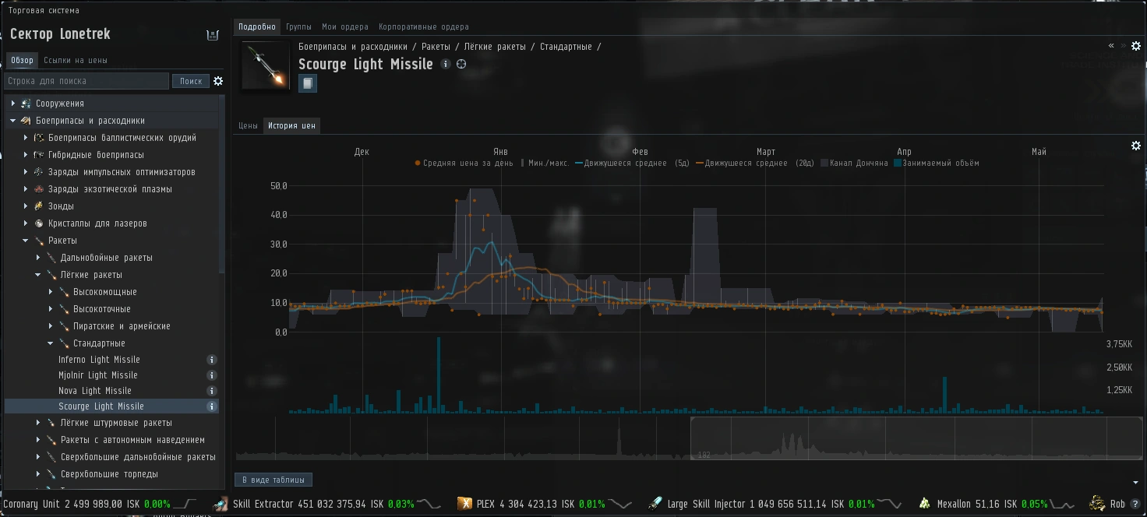Click the blueprint icon under the item title
The height and width of the screenshot is (517, 1147).
[308, 83]
